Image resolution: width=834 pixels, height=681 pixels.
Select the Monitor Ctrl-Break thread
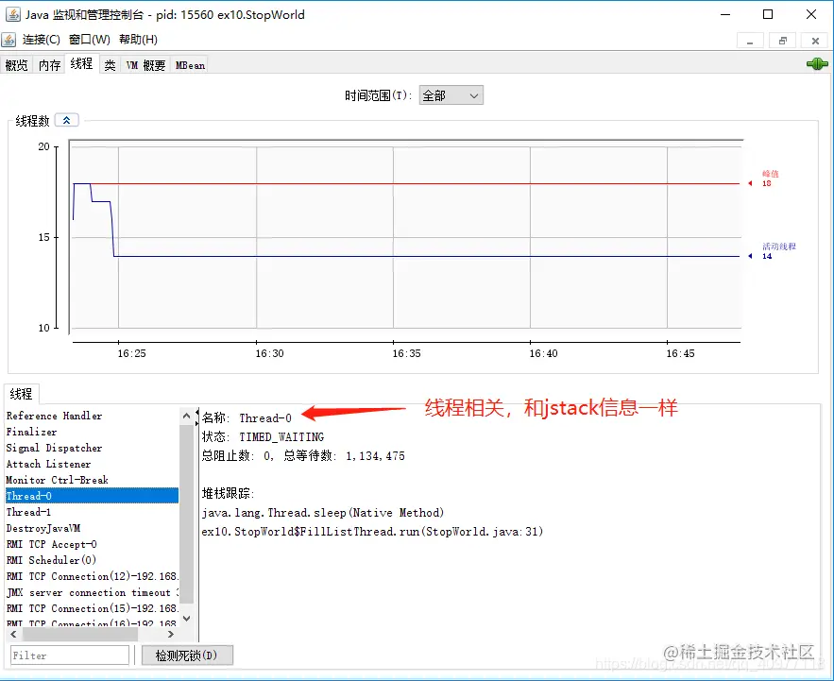click(92, 480)
